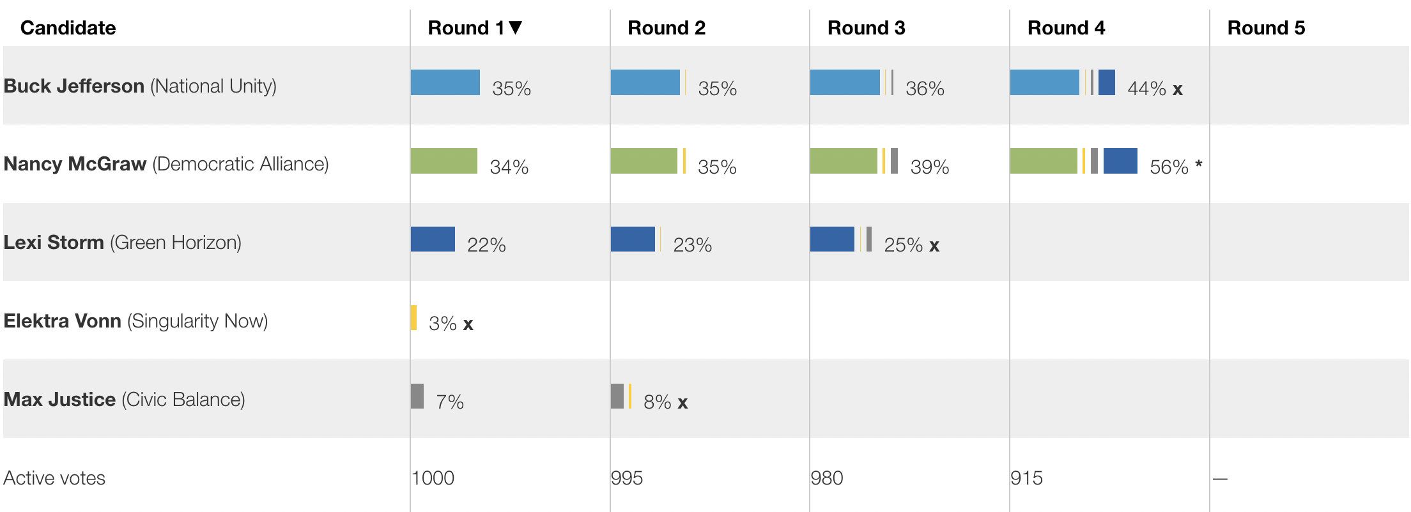This screenshot has width=1411, height=512.
Task: Click Lexi Storm's Round 1 dark blue bar
Action: click(433, 239)
